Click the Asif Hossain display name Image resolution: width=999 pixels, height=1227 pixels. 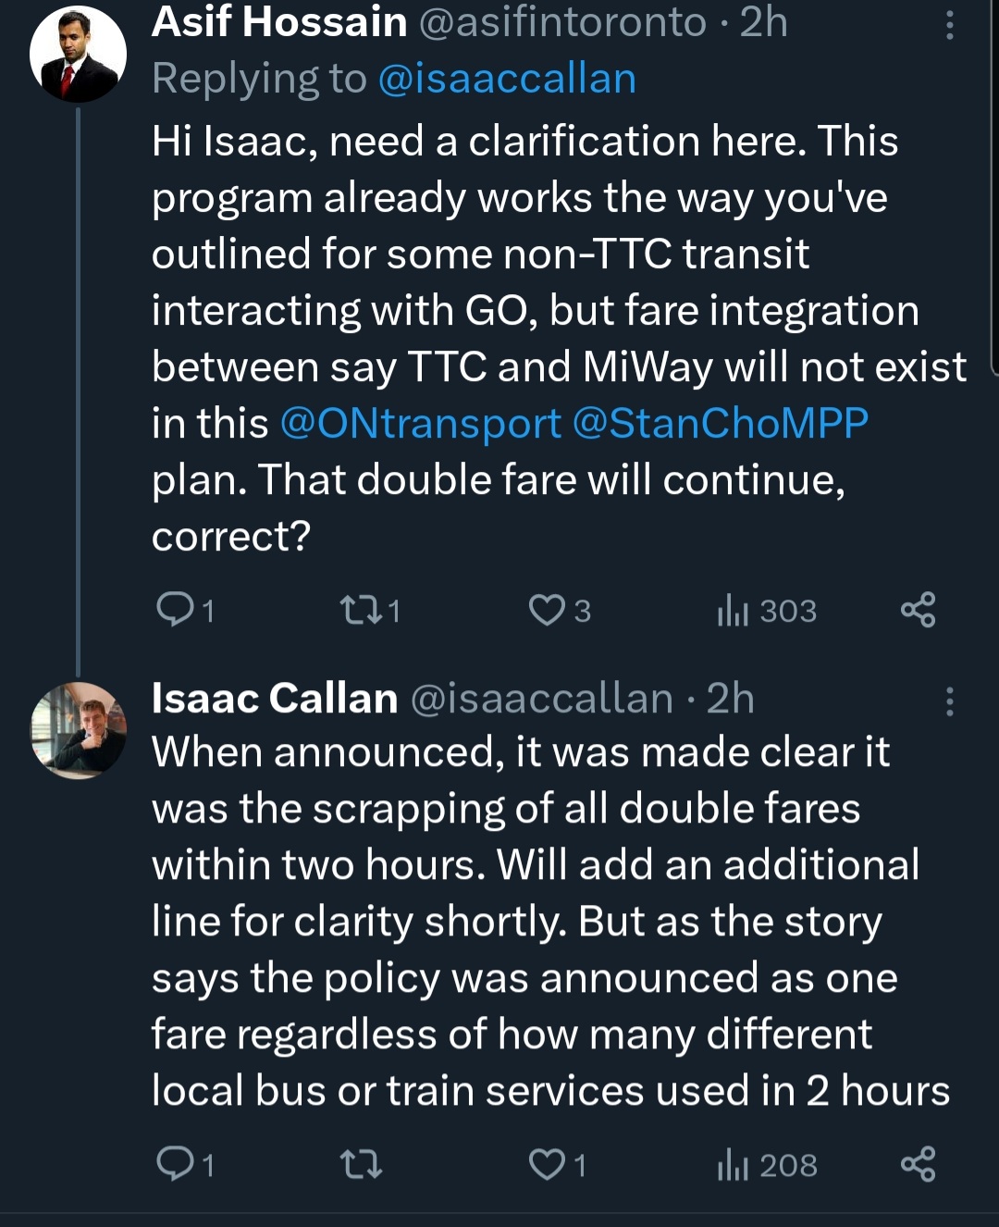[x=279, y=22]
